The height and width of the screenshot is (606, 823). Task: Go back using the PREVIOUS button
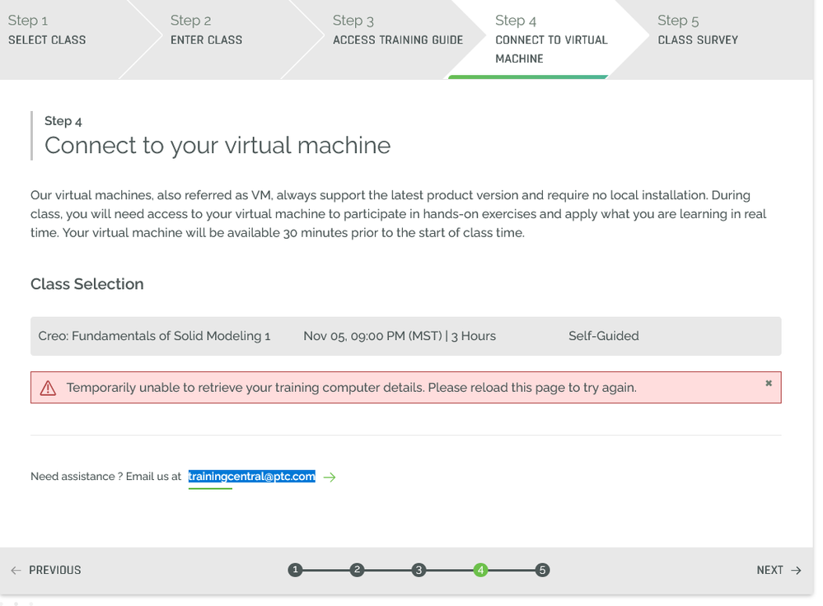pyautogui.click(x=46, y=571)
